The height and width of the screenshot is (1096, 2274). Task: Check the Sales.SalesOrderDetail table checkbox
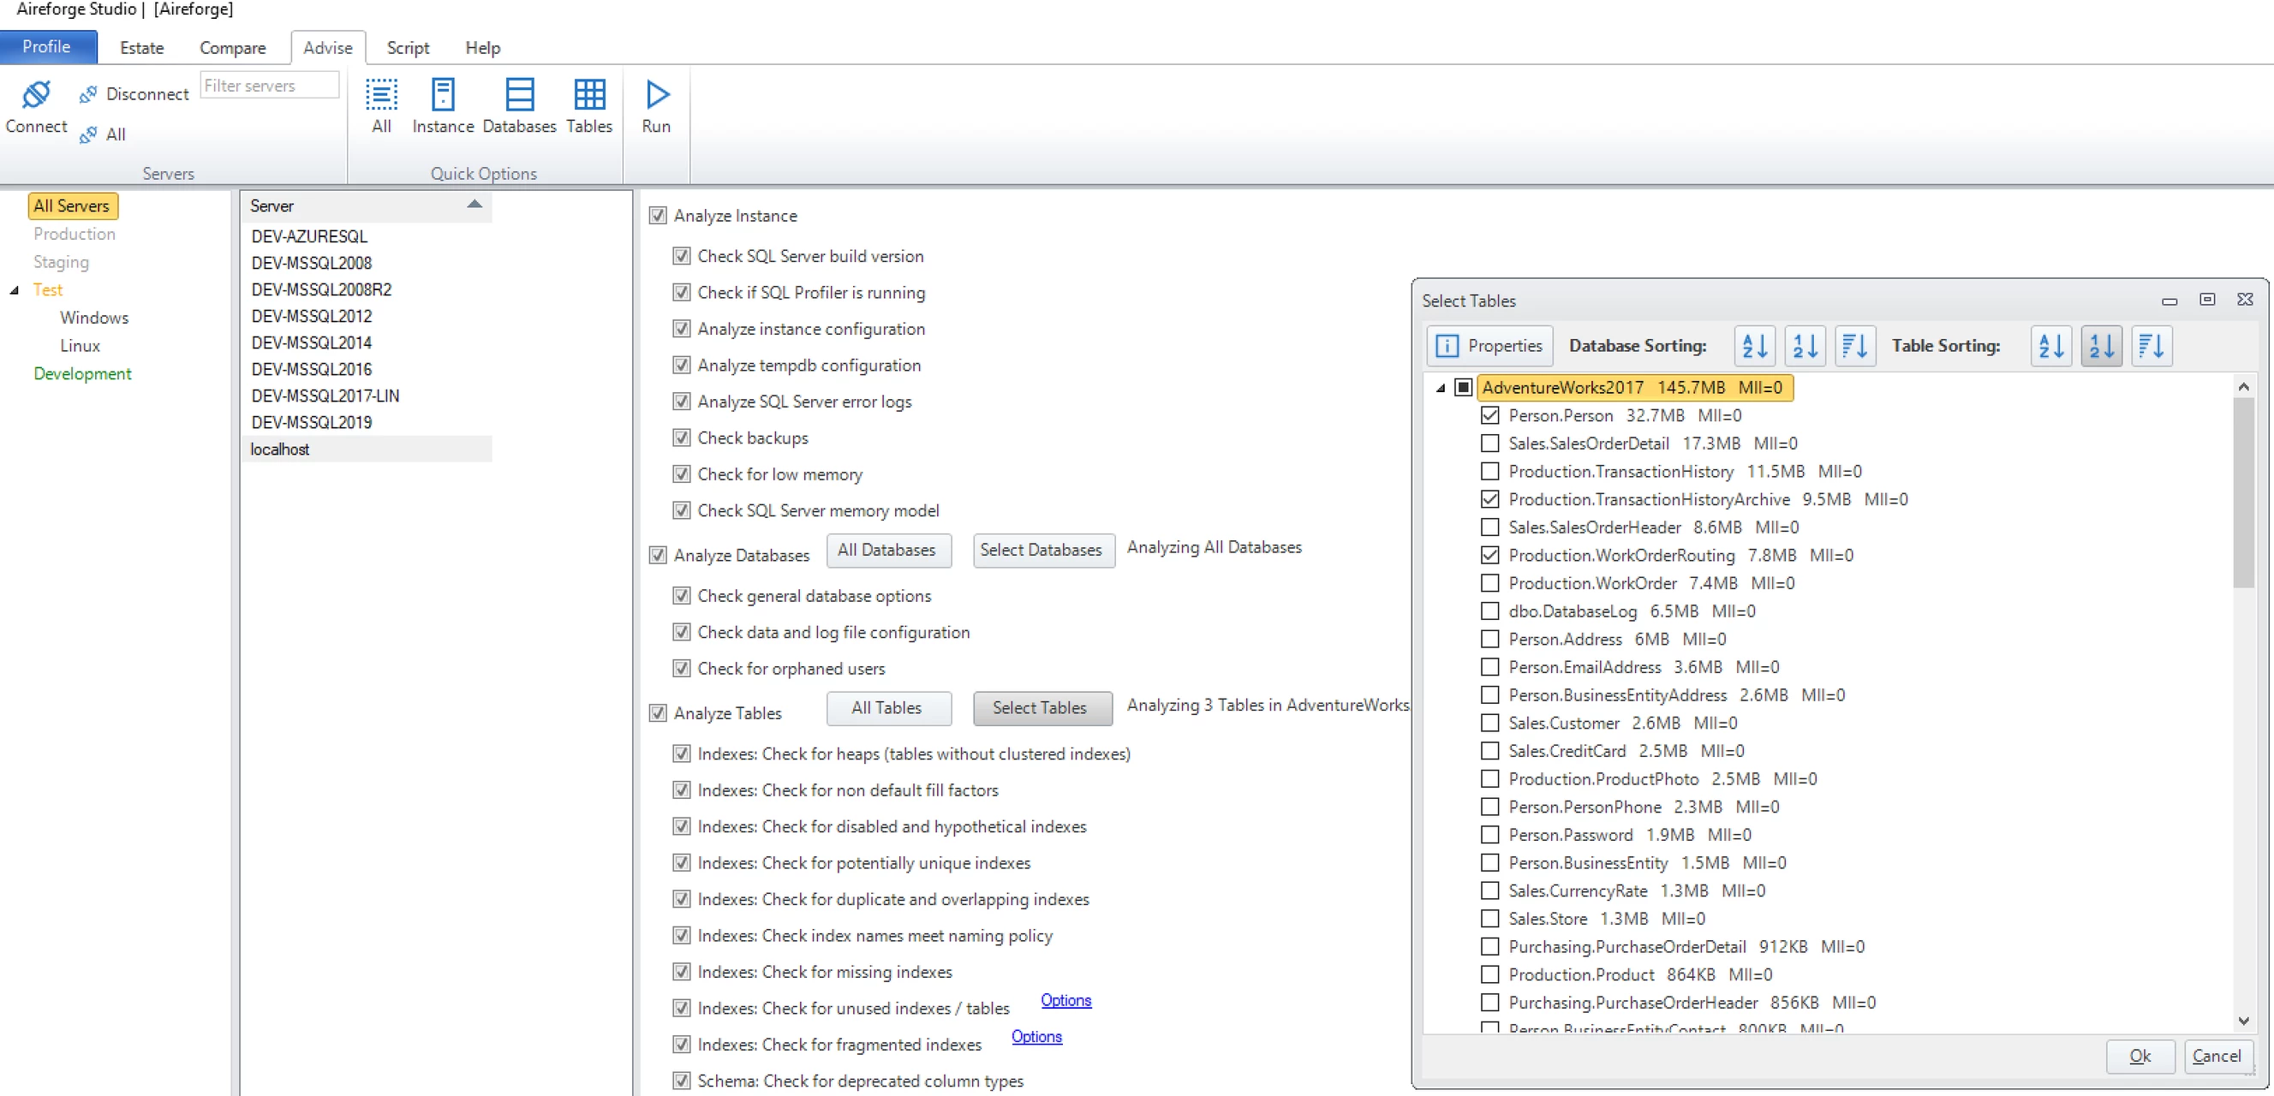click(x=1490, y=443)
